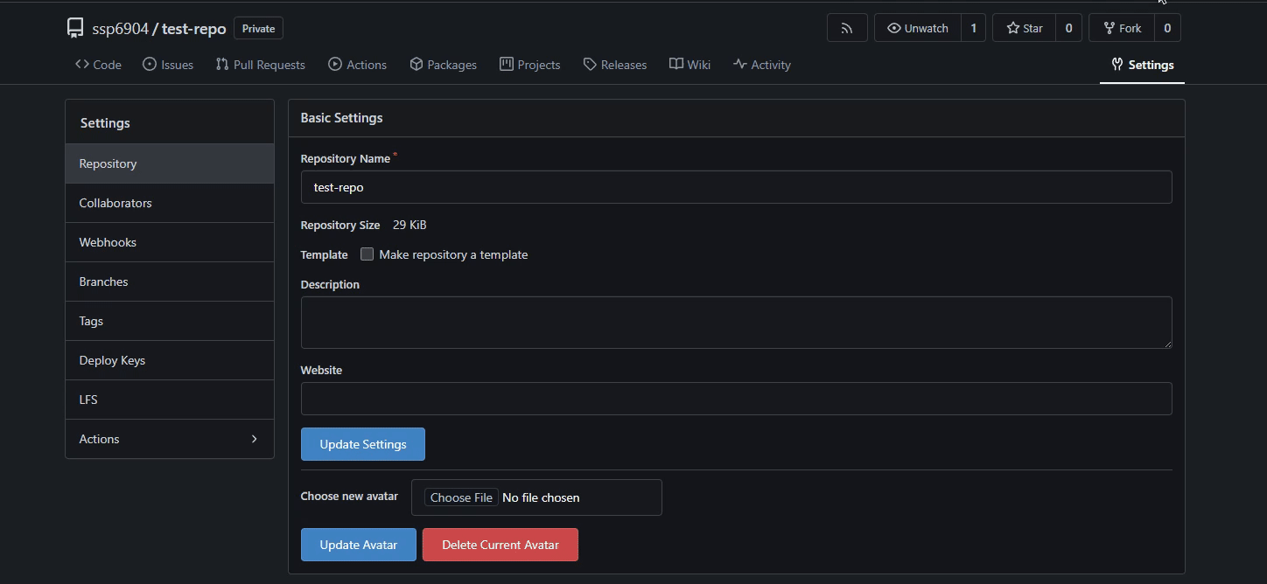The height and width of the screenshot is (584, 1267).
Task: Open the Projects tab
Action: tap(529, 65)
